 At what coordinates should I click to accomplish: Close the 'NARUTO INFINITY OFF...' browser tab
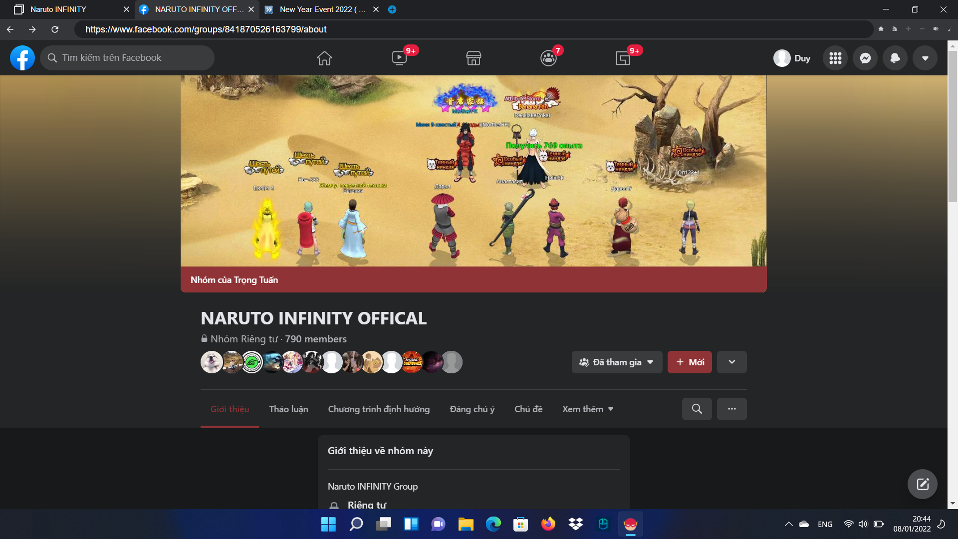[251, 9]
